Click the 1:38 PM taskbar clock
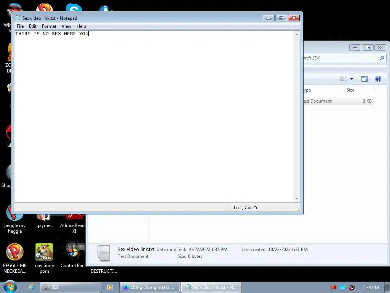This screenshot has width=390, height=293. (371, 288)
